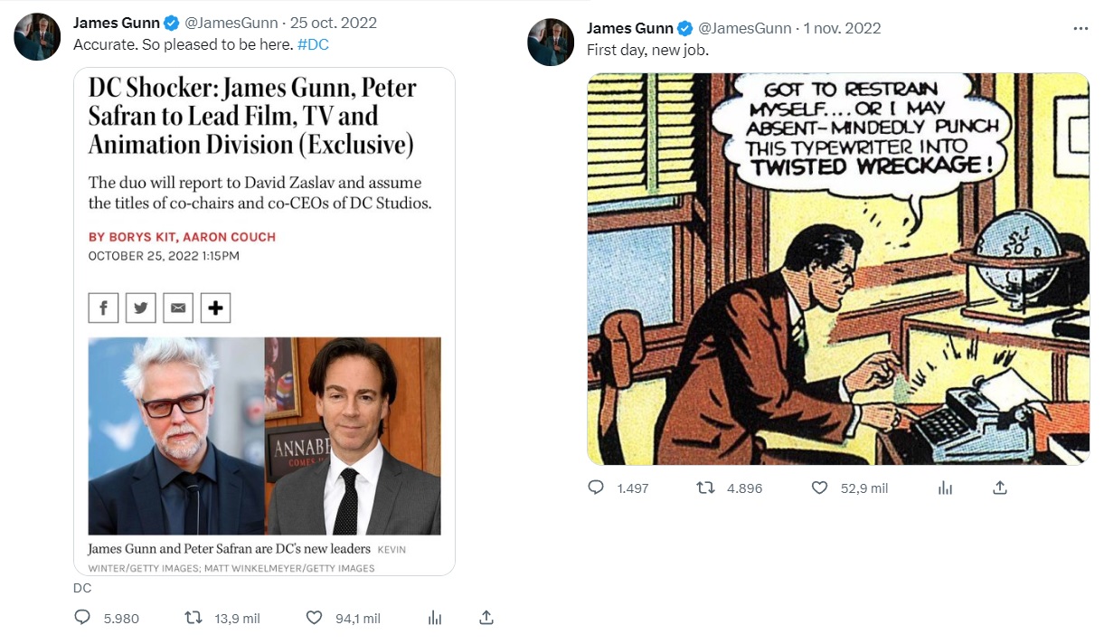View analytics for the DC Shocker tweet
This screenshot has height=644, width=1104.
coord(435,618)
